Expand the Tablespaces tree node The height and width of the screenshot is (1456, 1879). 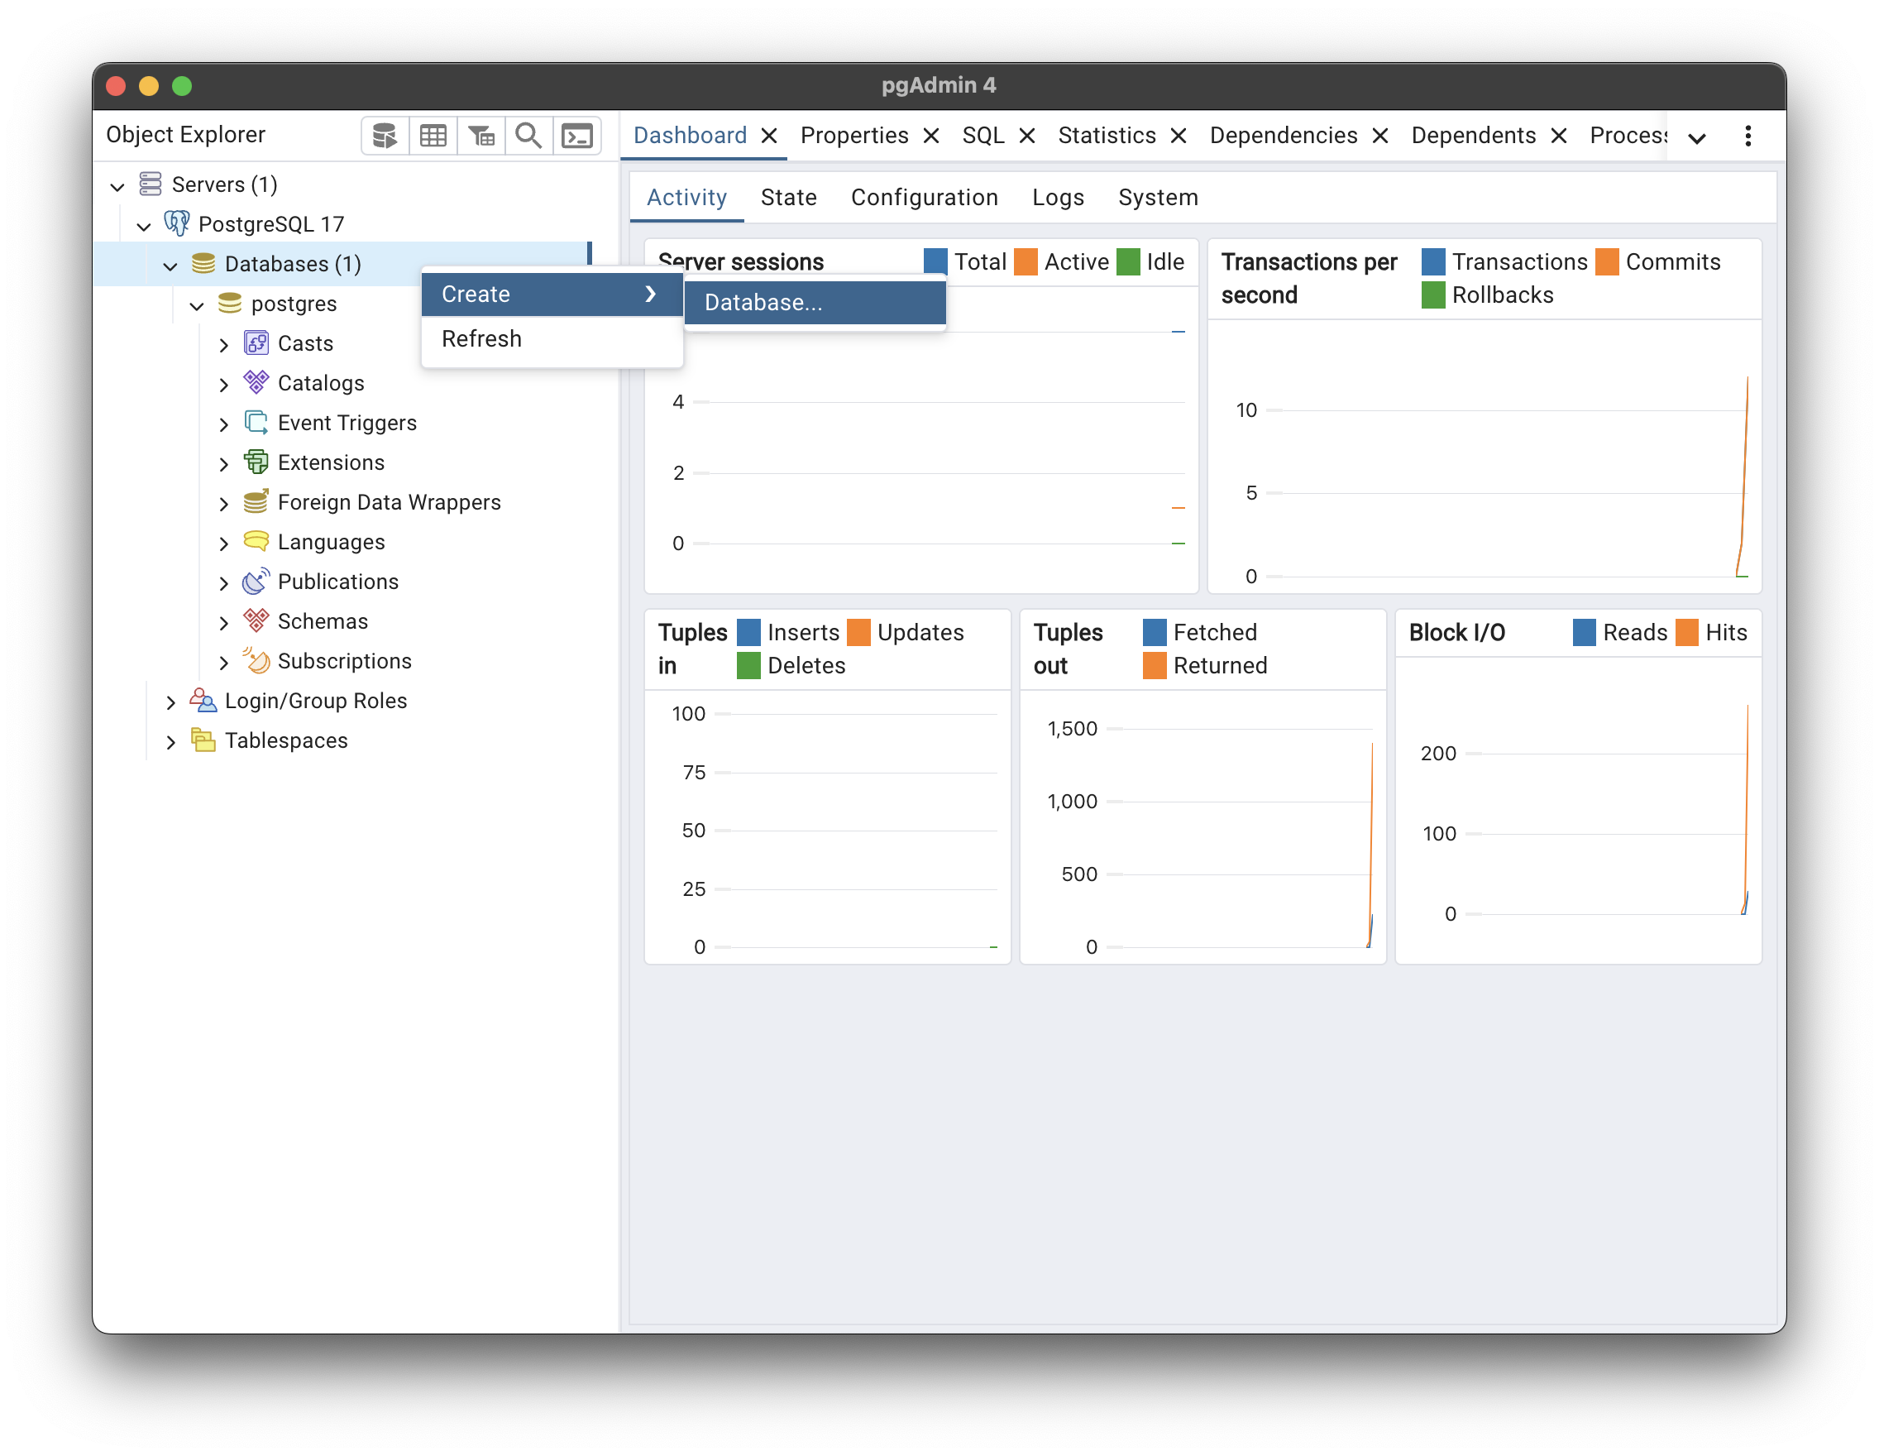[170, 742]
